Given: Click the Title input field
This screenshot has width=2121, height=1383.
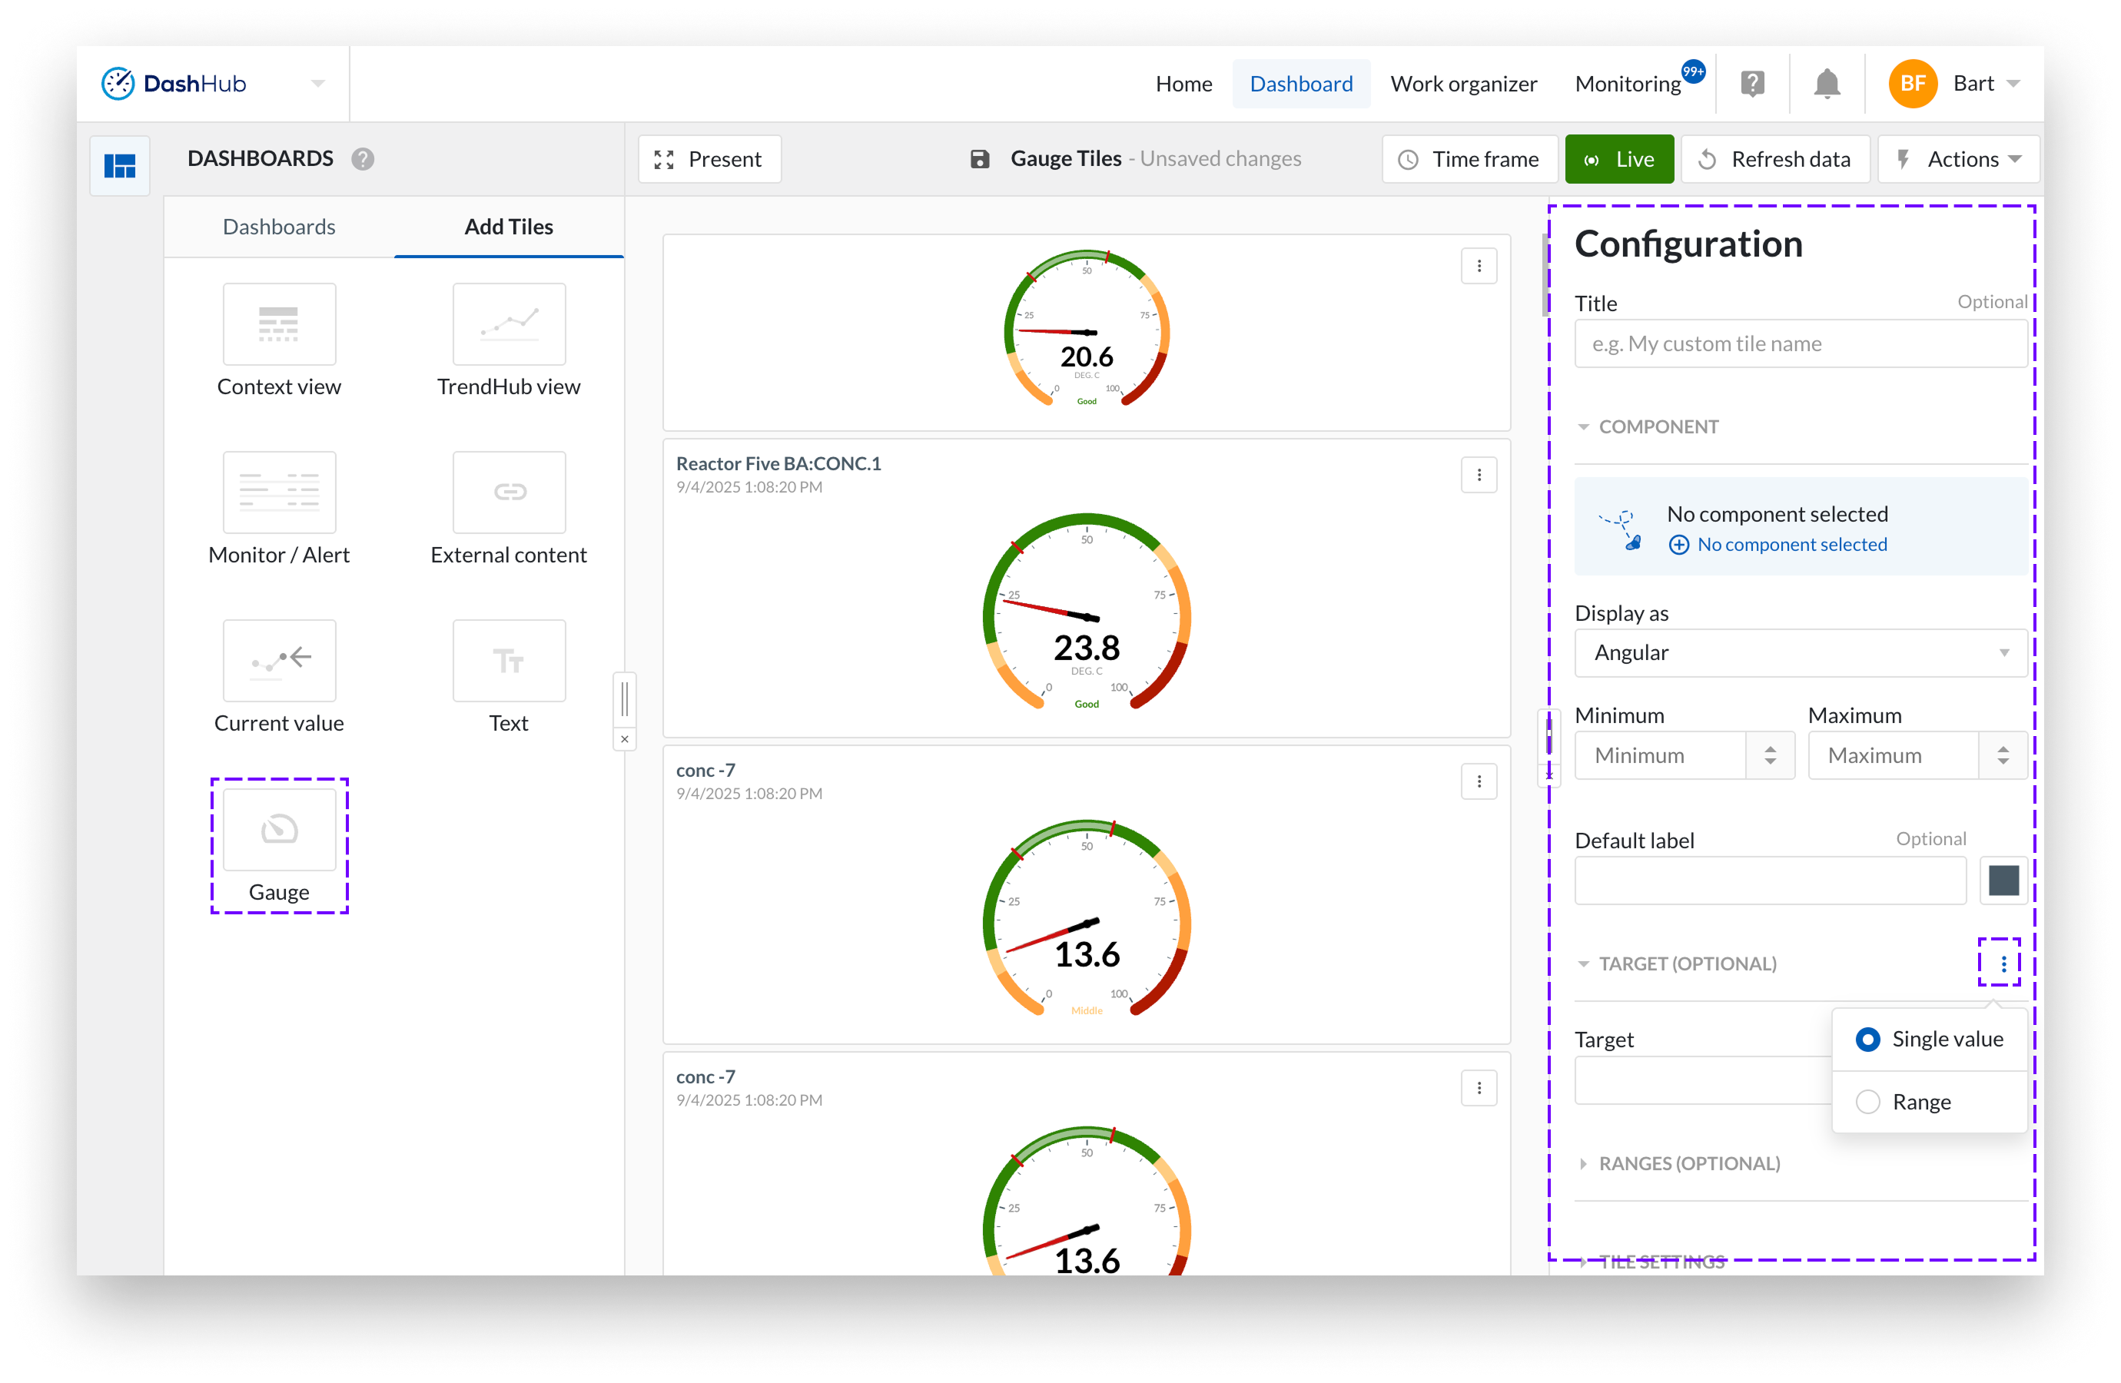Looking at the screenshot, I should tap(1801, 344).
